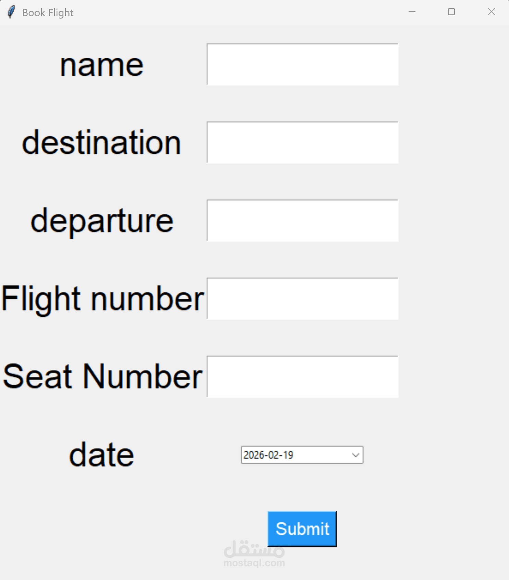Image resolution: width=509 pixels, height=580 pixels.
Task: Expand the date picker dropdown arrow
Action: [x=356, y=455]
